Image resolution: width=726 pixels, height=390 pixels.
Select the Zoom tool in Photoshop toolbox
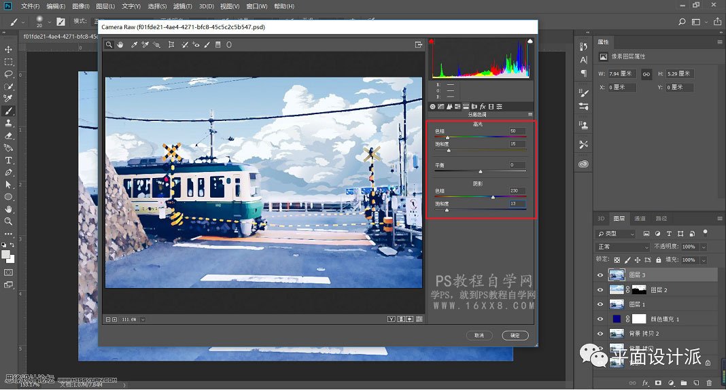click(x=8, y=221)
